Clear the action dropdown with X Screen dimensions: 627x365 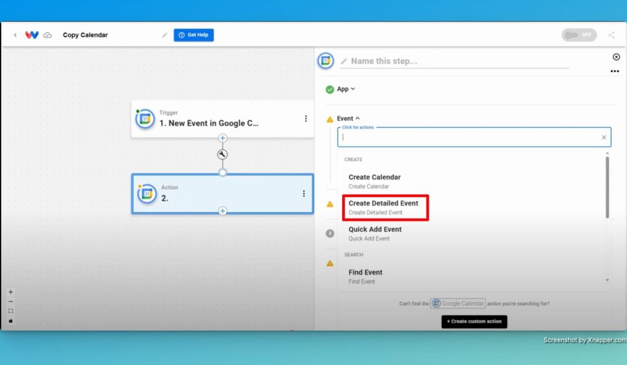pos(604,138)
